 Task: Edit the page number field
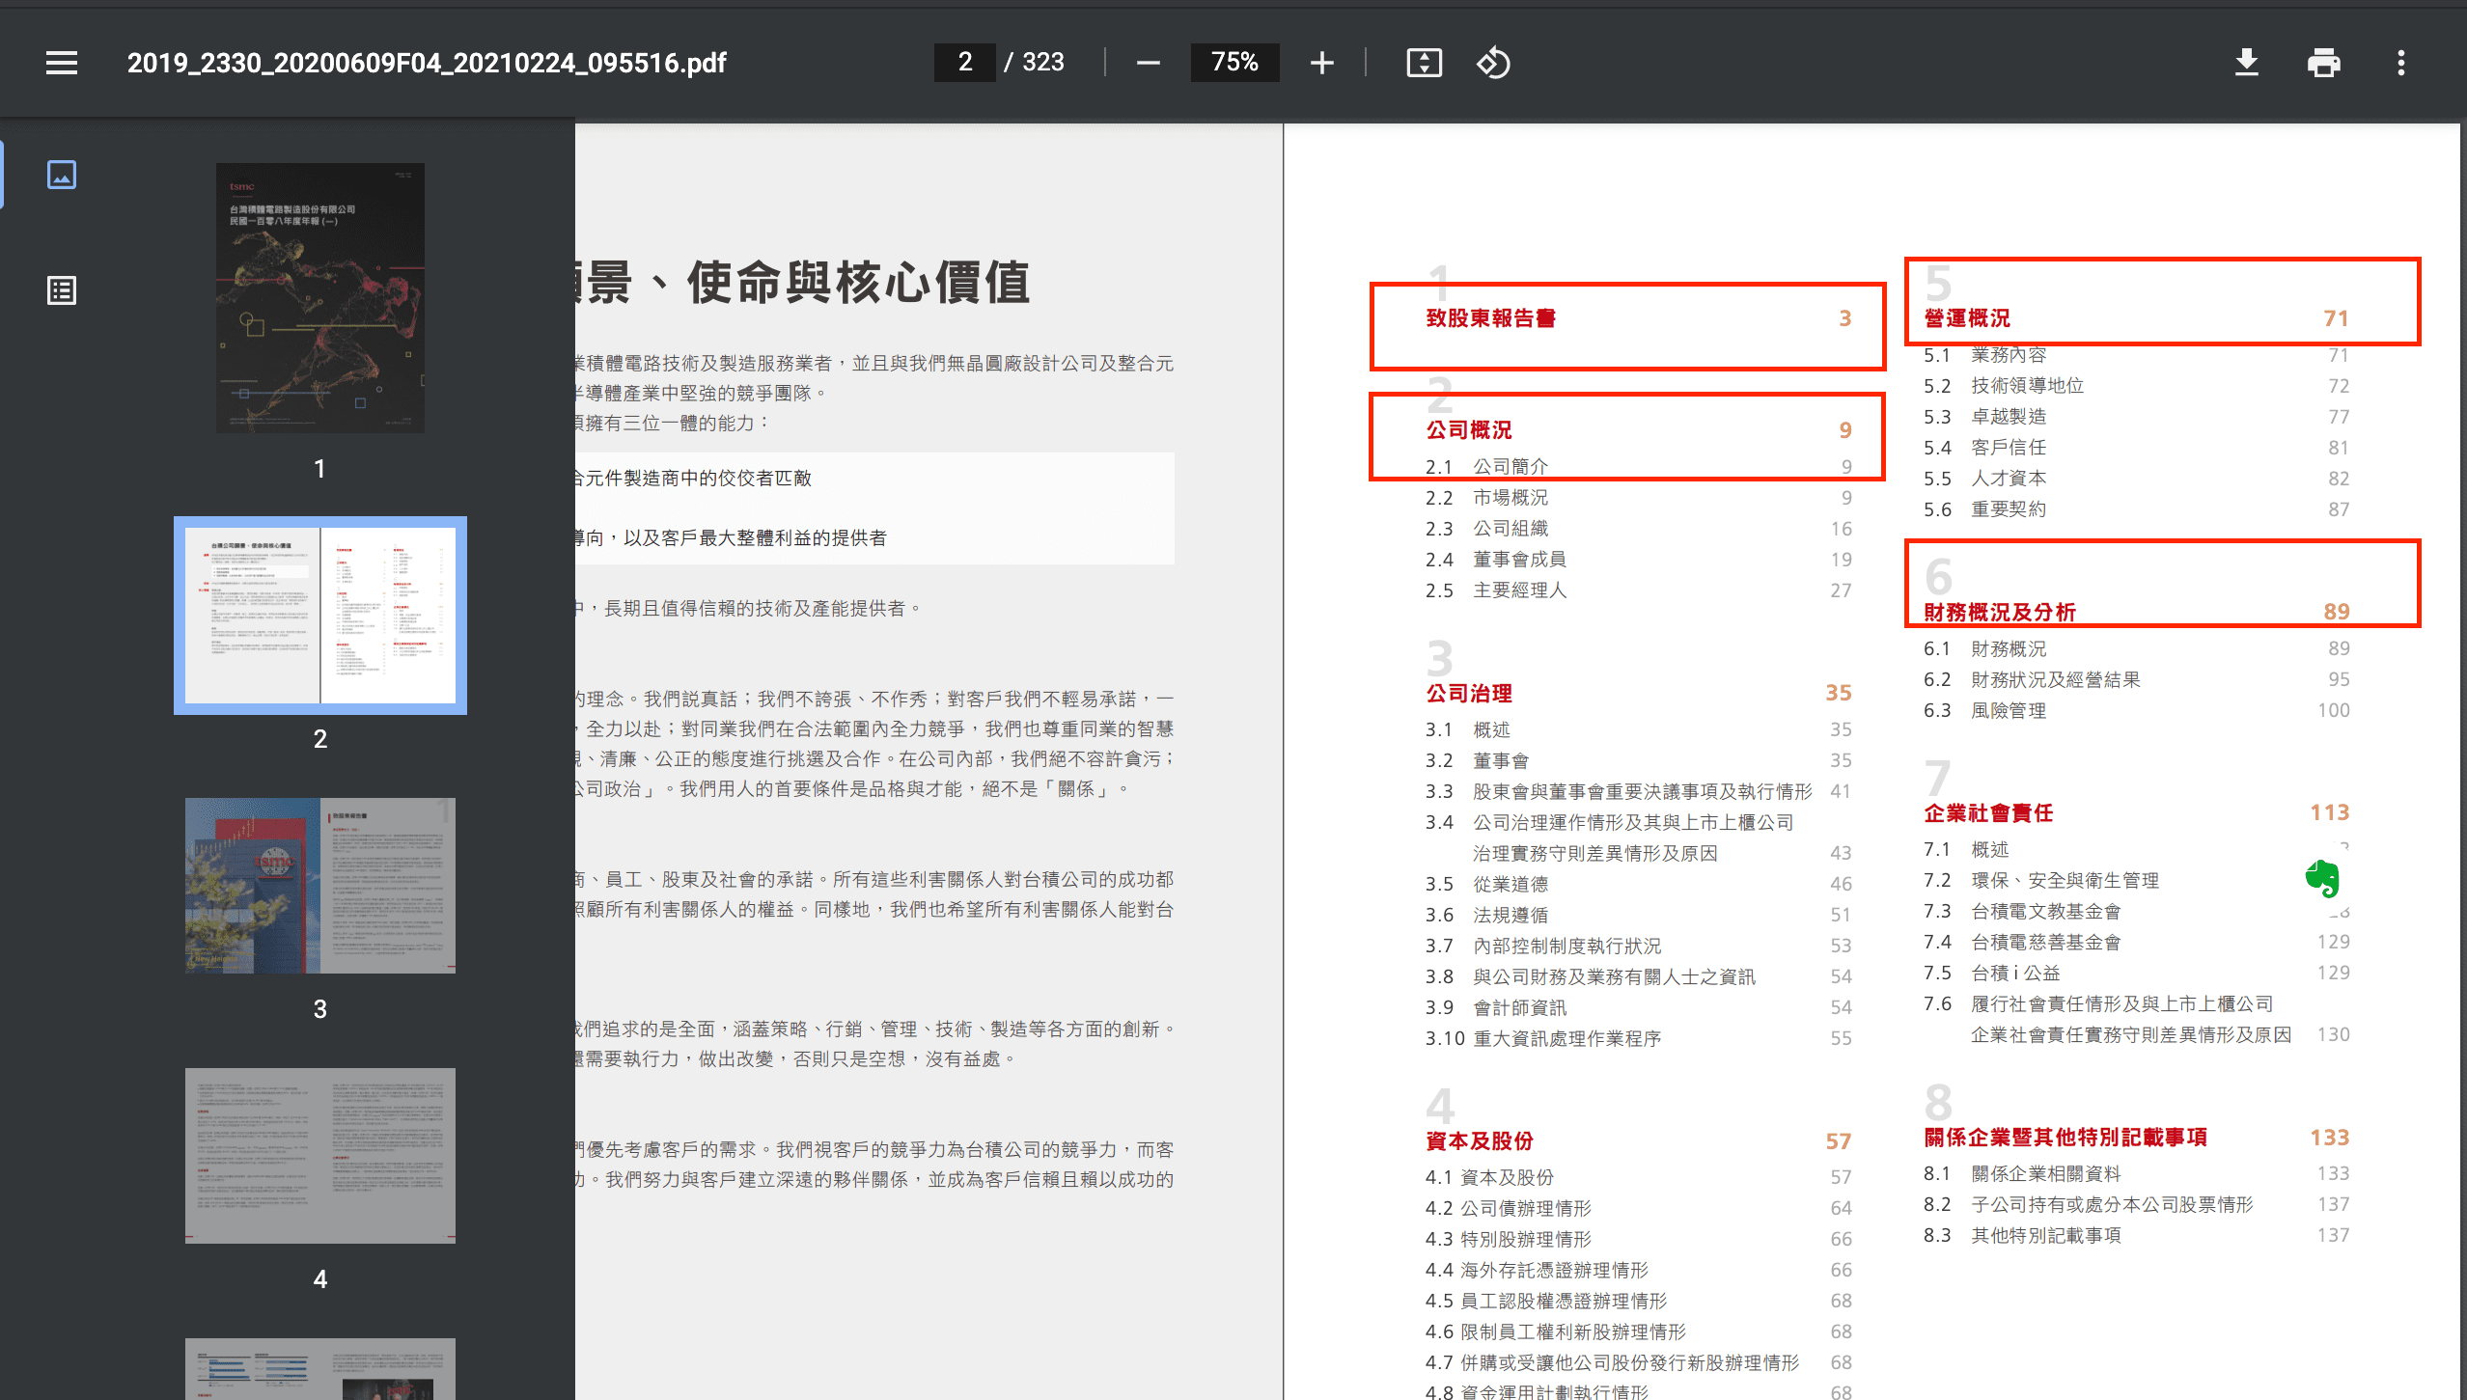[x=964, y=63]
